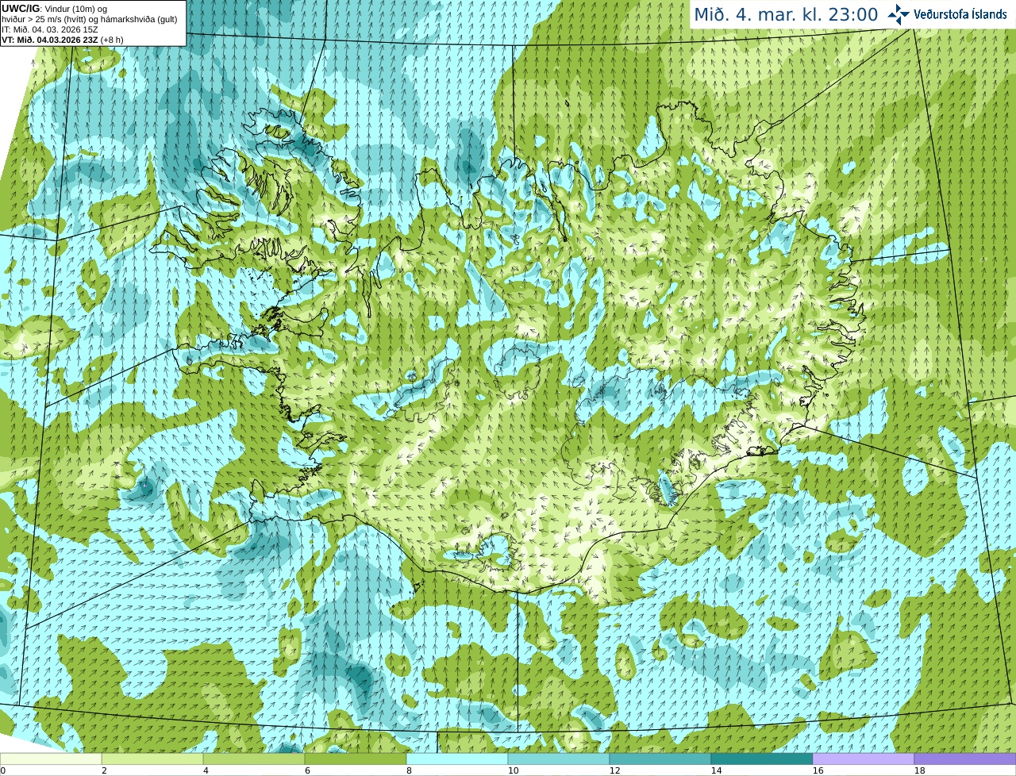The image size is (1016, 776).
Task: Click the '18' label on the colour scale
Action: (x=919, y=770)
